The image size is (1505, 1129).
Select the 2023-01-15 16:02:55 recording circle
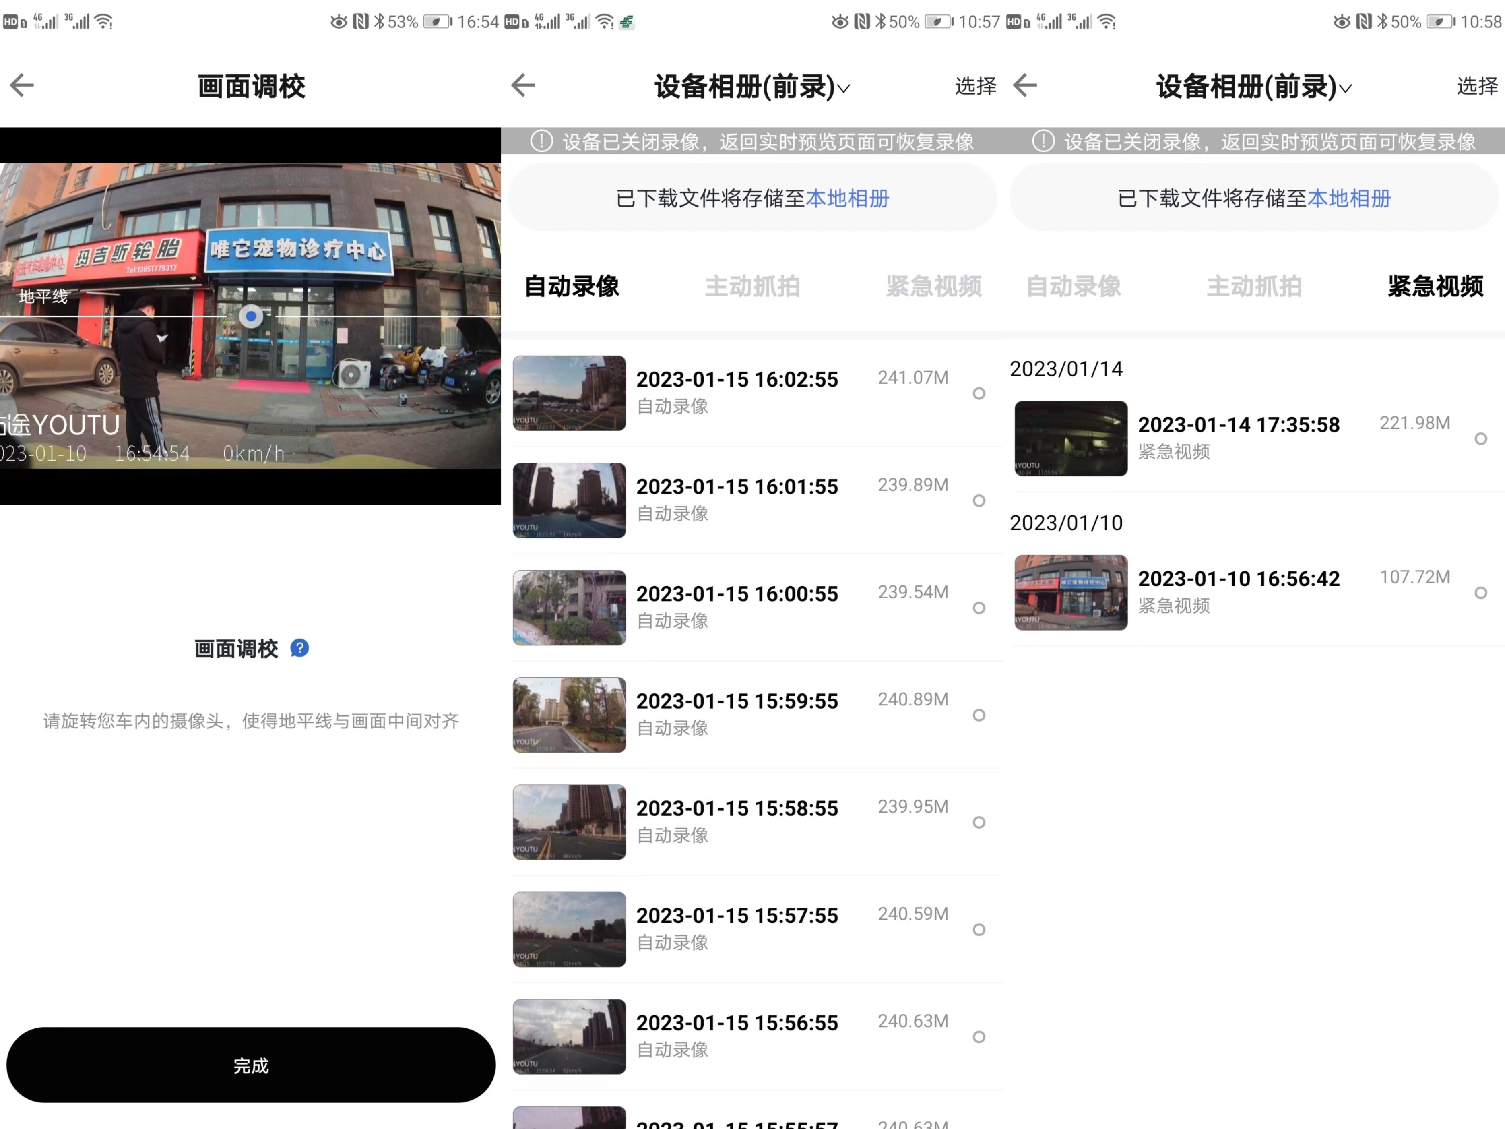pos(979,393)
